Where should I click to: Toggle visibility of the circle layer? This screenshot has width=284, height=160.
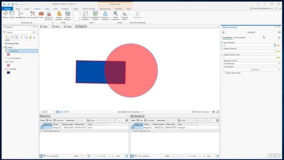[x=8, y=62]
